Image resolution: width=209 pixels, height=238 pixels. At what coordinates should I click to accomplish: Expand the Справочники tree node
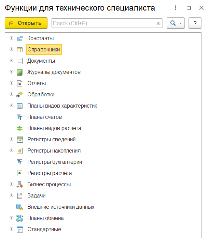click(x=11, y=49)
